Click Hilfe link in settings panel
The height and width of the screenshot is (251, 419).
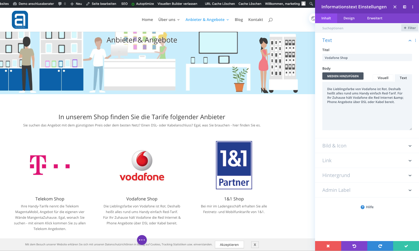point(370,207)
